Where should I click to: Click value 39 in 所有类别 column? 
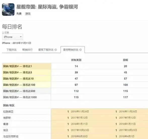point(76,72)
